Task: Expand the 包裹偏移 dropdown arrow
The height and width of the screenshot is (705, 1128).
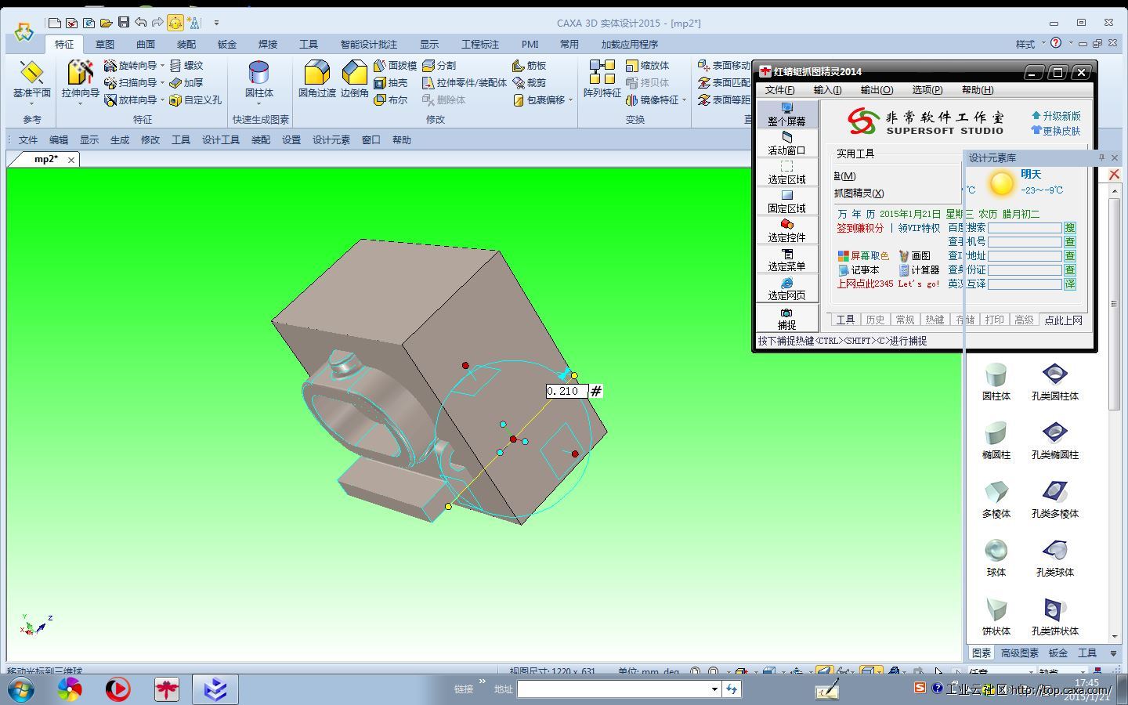Action: coord(570,100)
